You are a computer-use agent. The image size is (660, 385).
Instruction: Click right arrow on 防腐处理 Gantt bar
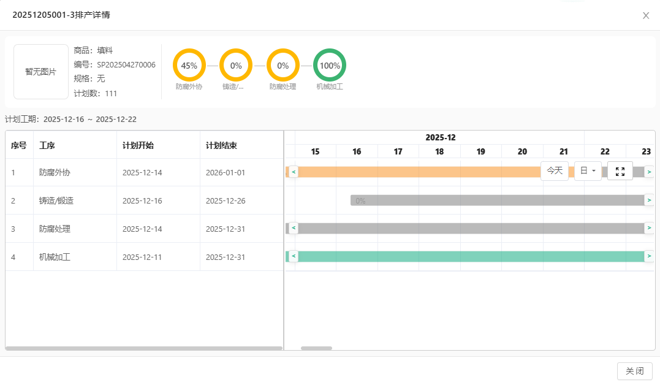coord(649,228)
